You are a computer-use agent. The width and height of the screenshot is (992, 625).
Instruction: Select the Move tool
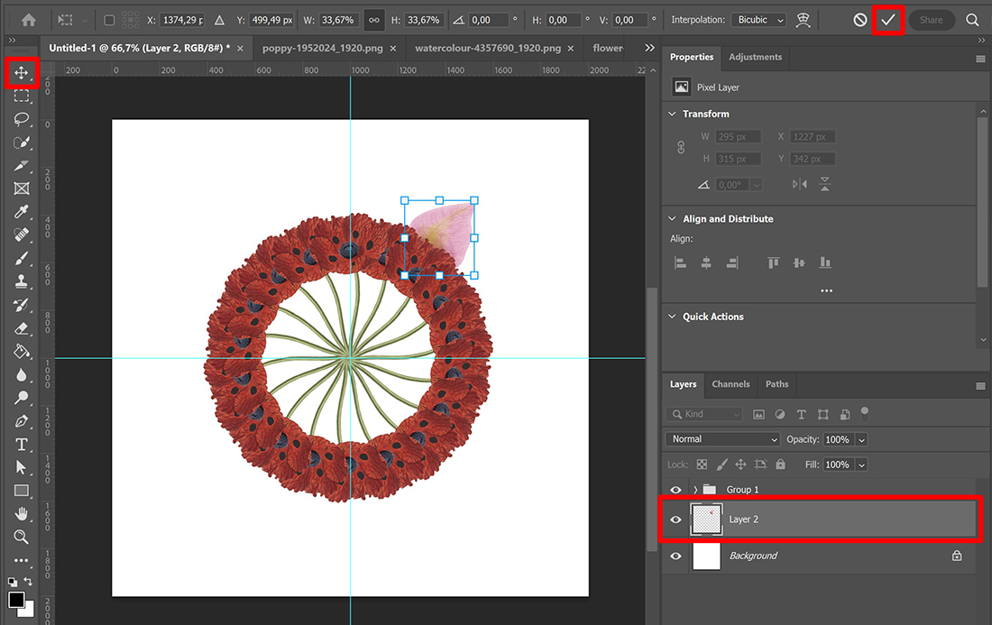[22, 73]
